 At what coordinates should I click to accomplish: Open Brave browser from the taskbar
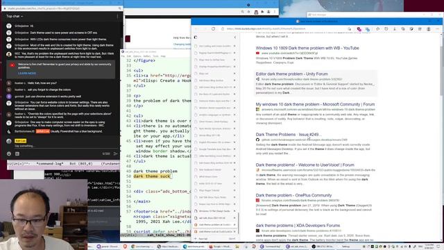coord(125,247)
